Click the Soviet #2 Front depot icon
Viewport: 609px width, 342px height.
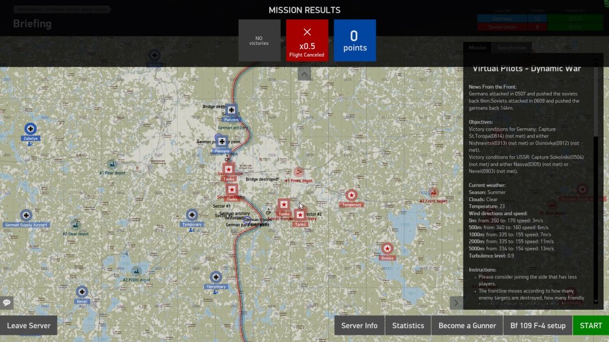point(434,193)
